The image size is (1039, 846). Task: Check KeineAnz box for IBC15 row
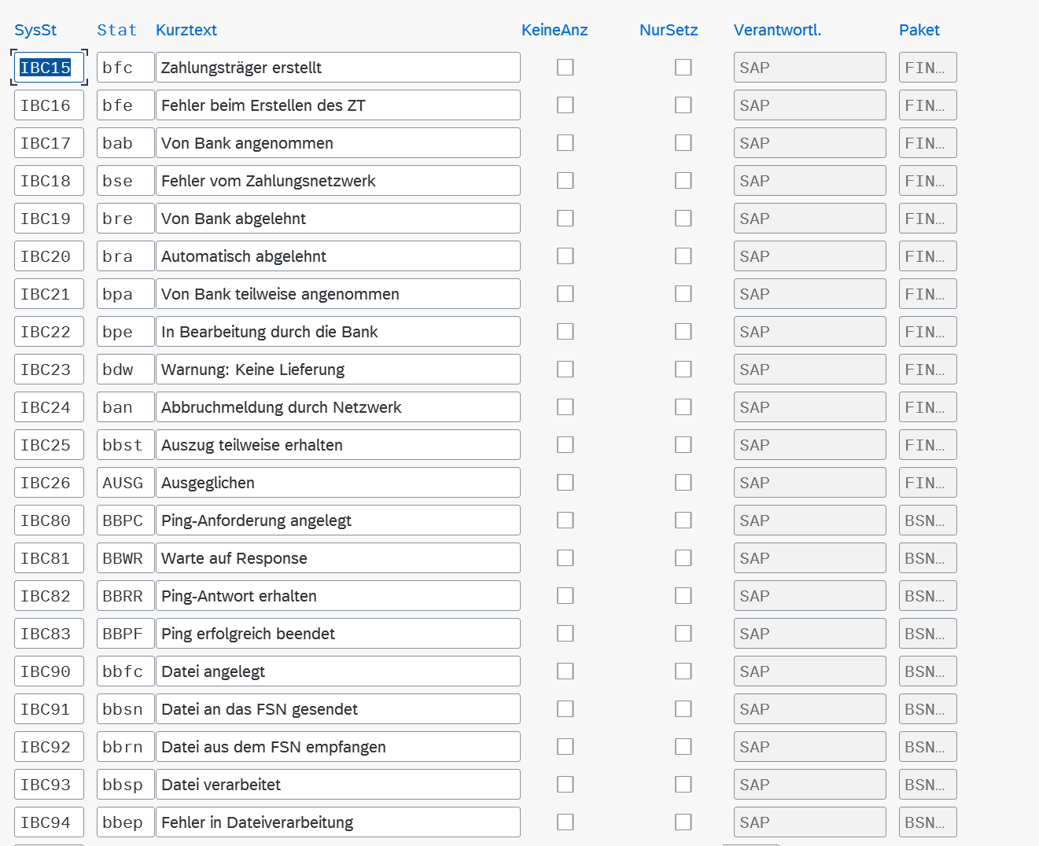pyautogui.click(x=565, y=68)
